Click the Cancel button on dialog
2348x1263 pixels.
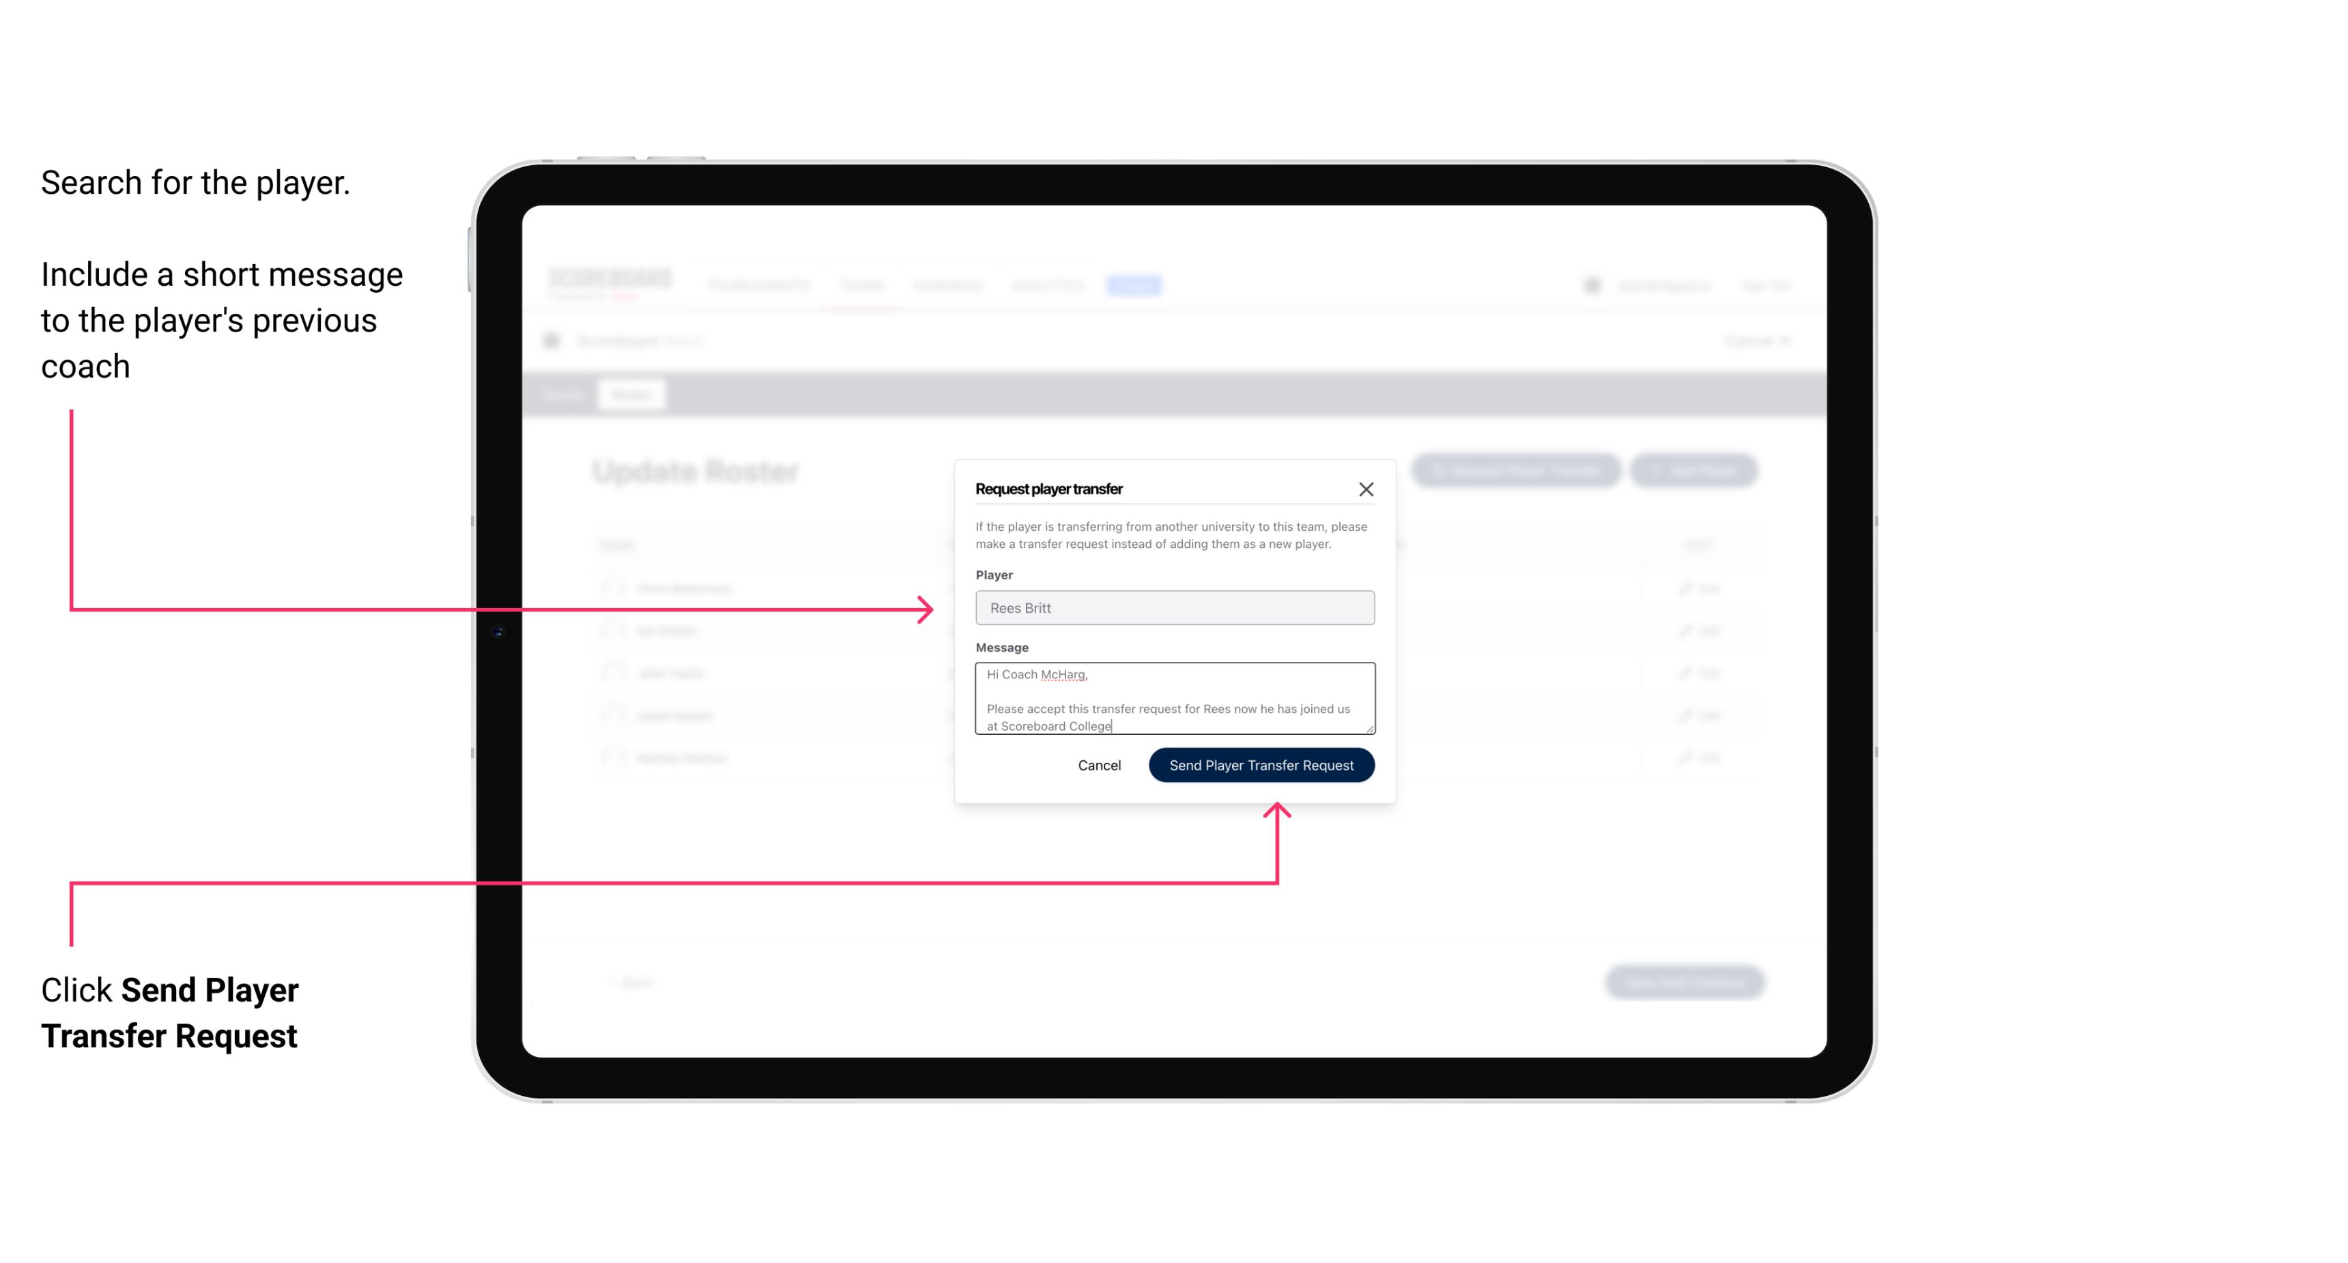tap(1098, 764)
